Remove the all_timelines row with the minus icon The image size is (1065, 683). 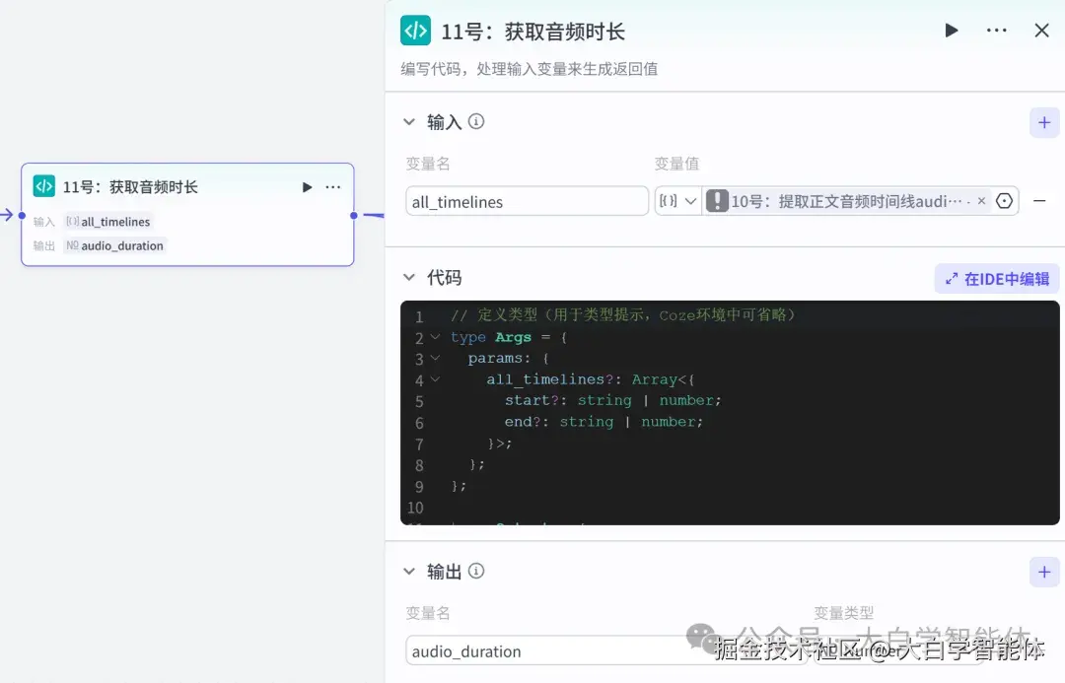click(1039, 200)
